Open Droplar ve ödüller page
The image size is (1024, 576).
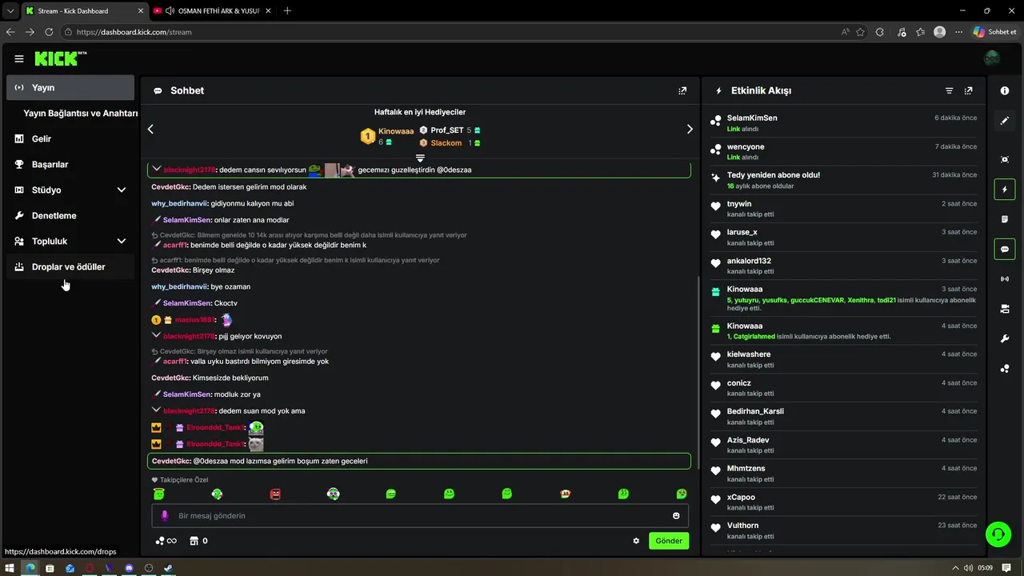coord(70,266)
